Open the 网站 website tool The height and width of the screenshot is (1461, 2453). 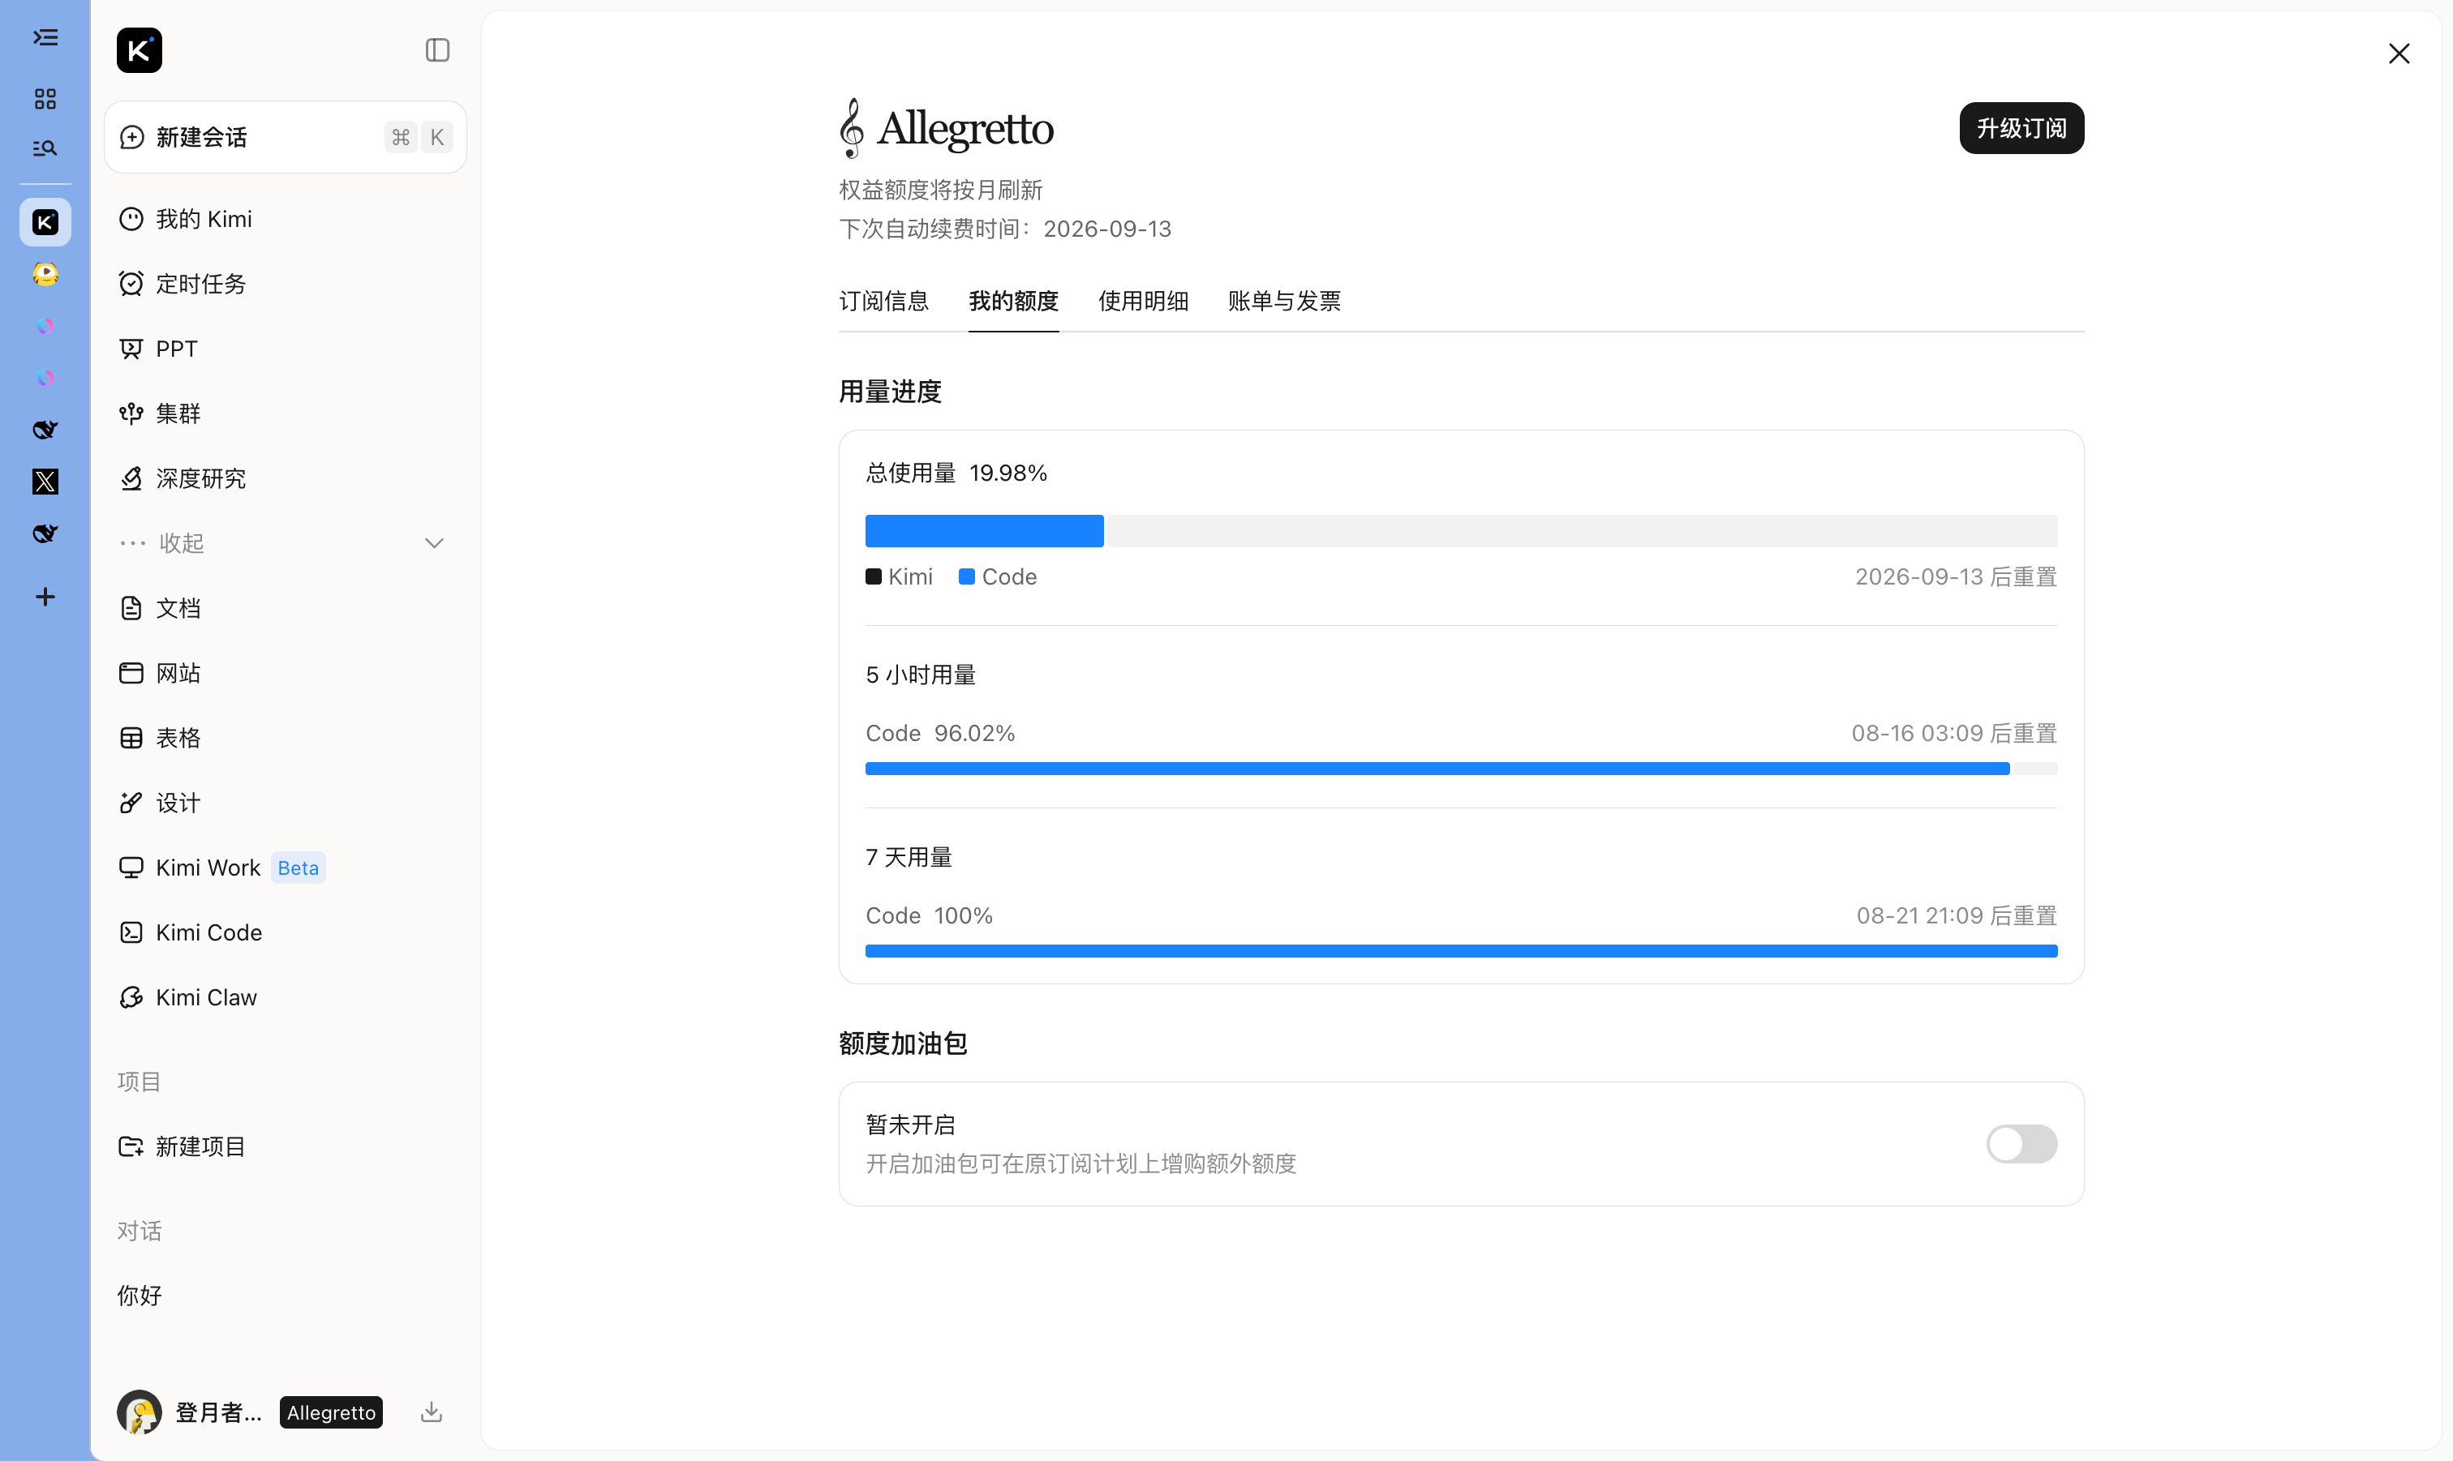point(285,674)
